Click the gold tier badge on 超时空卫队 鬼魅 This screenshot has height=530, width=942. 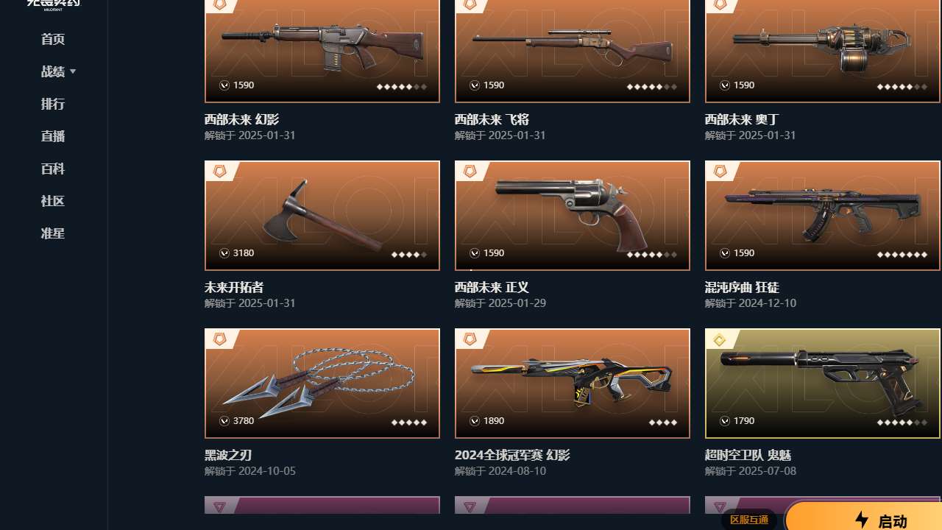tap(720, 339)
